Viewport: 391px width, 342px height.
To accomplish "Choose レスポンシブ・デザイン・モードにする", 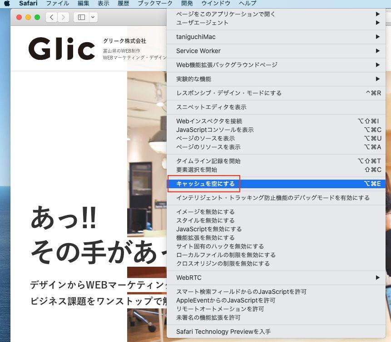I will 228,93.
